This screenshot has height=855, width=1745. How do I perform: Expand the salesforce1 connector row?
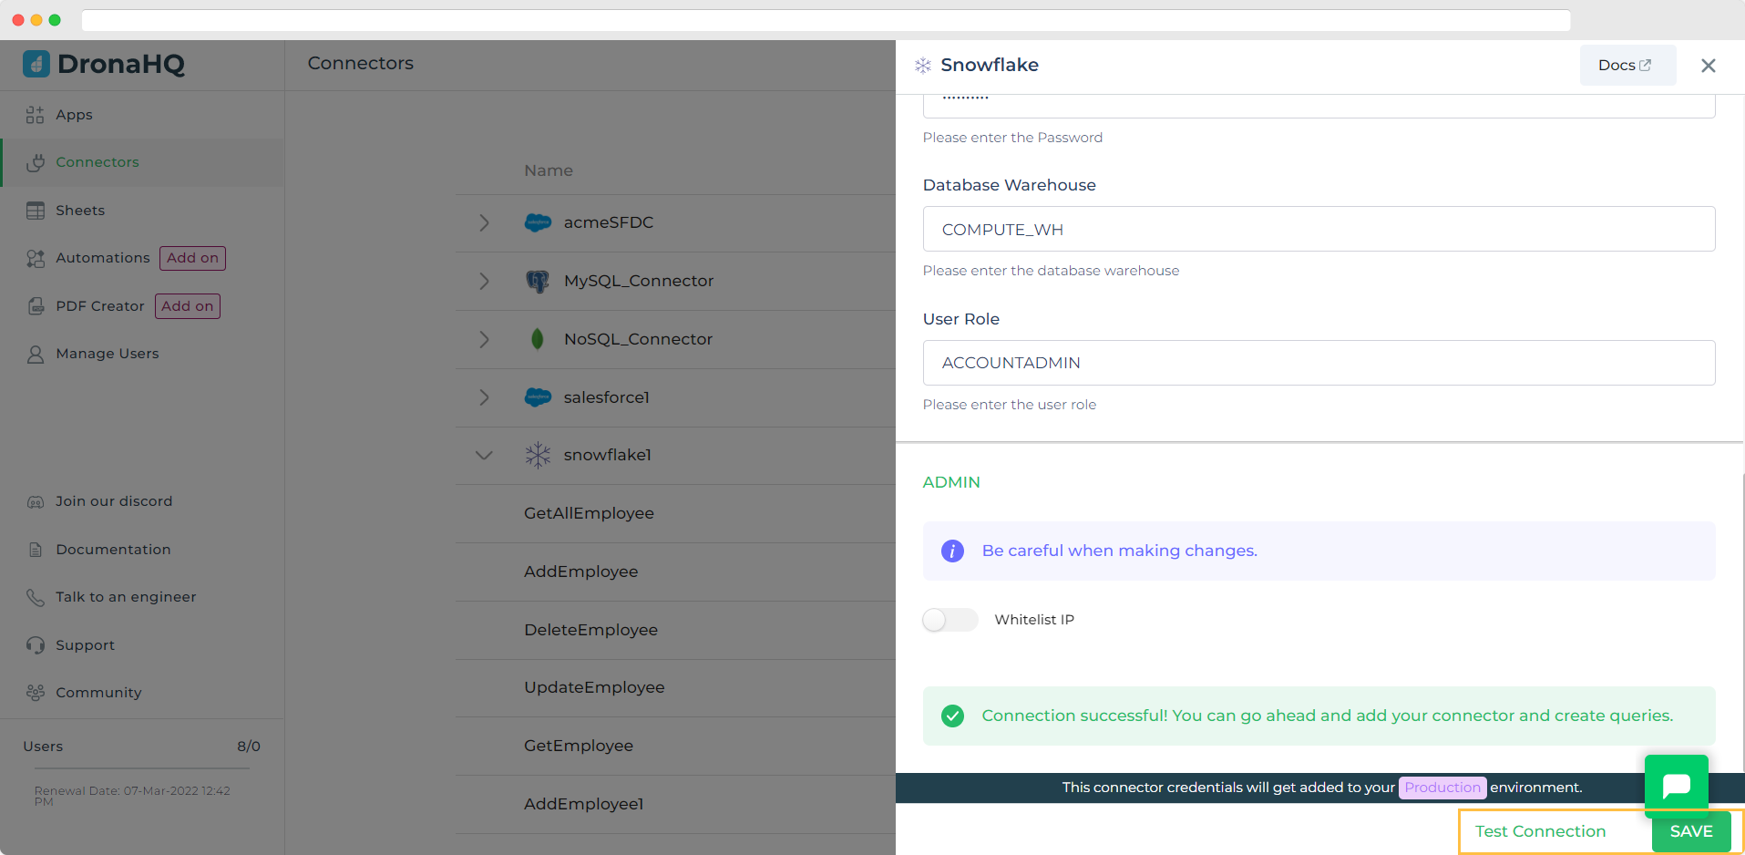[x=484, y=397]
